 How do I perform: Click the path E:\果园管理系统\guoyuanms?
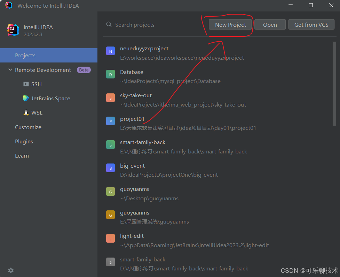coord(155,222)
